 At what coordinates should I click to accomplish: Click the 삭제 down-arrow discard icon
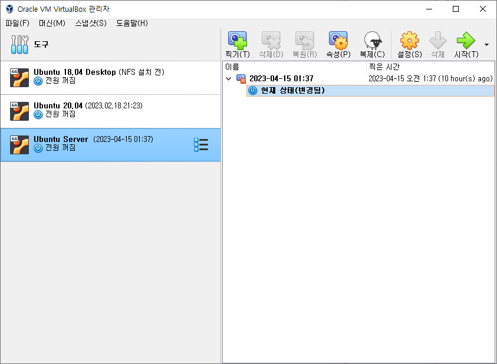point(437,45)
